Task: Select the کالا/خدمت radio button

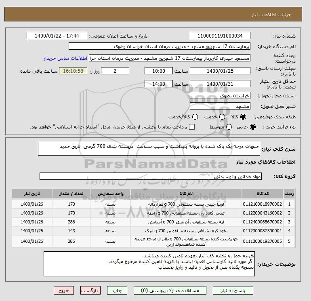Action: (195, 117)
